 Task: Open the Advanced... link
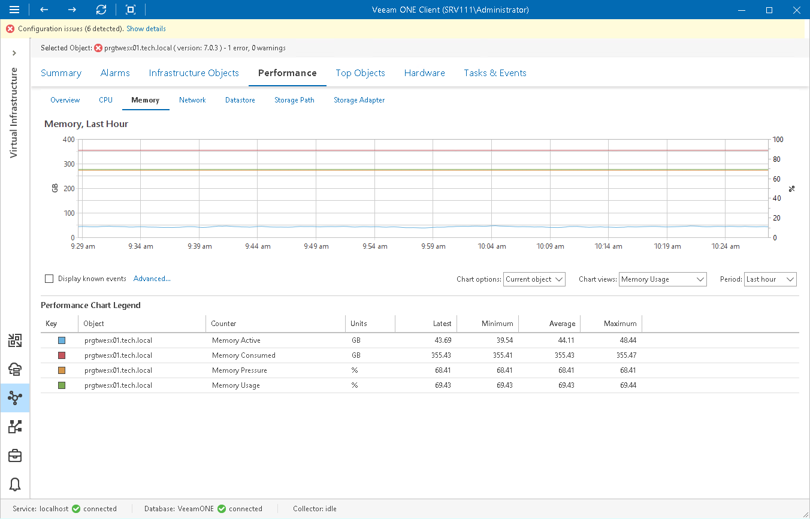tap(152, 279)
